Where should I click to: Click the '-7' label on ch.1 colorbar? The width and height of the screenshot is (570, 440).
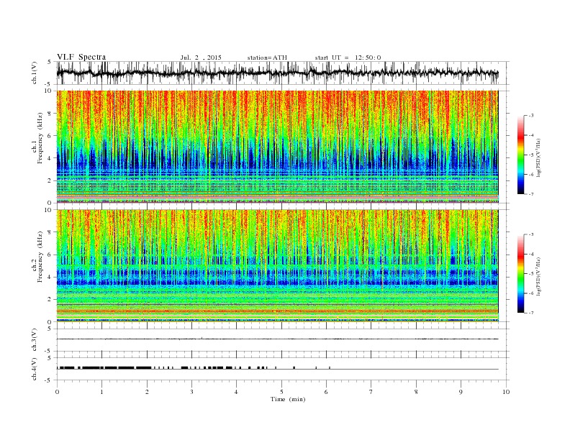pyautogui.click(x=530, y=194)
